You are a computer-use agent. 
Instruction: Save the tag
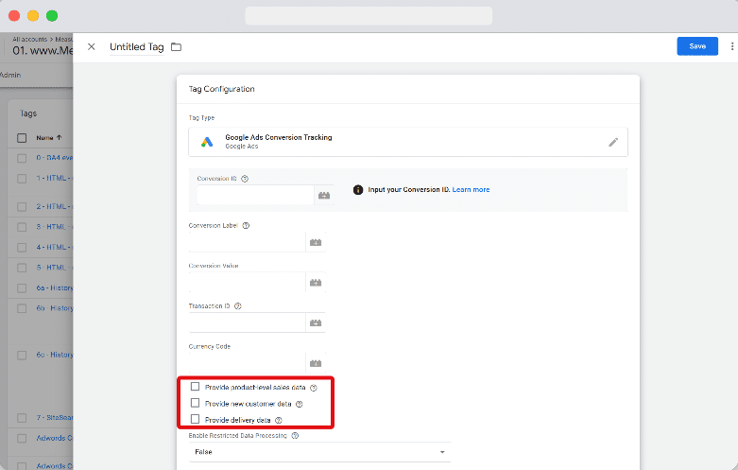pos(697,46)
